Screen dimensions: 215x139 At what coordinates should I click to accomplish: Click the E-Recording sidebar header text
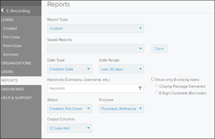coord(18,11)
